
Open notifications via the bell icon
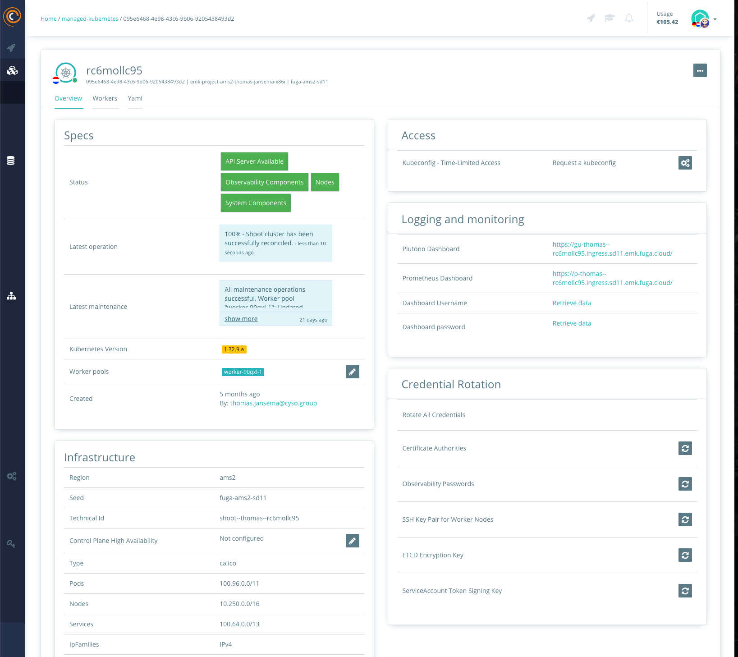(629, 18)
